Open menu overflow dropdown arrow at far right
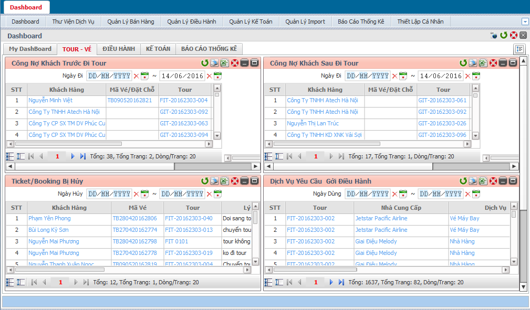This screenshot has height=310, width=530. point(525,22)
